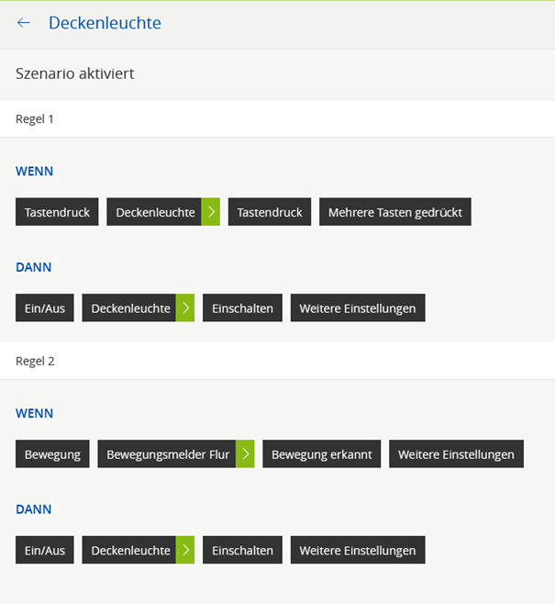Image resolution: width=555 pixels, height=604 pixels.
Task: Click green chevron on Regel 1 WENN Deckenleuchte
Action: [x=210, y=212]
